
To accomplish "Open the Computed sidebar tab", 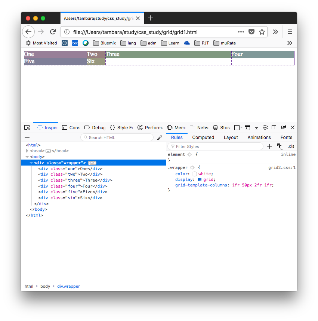I will tap(203, 138).
